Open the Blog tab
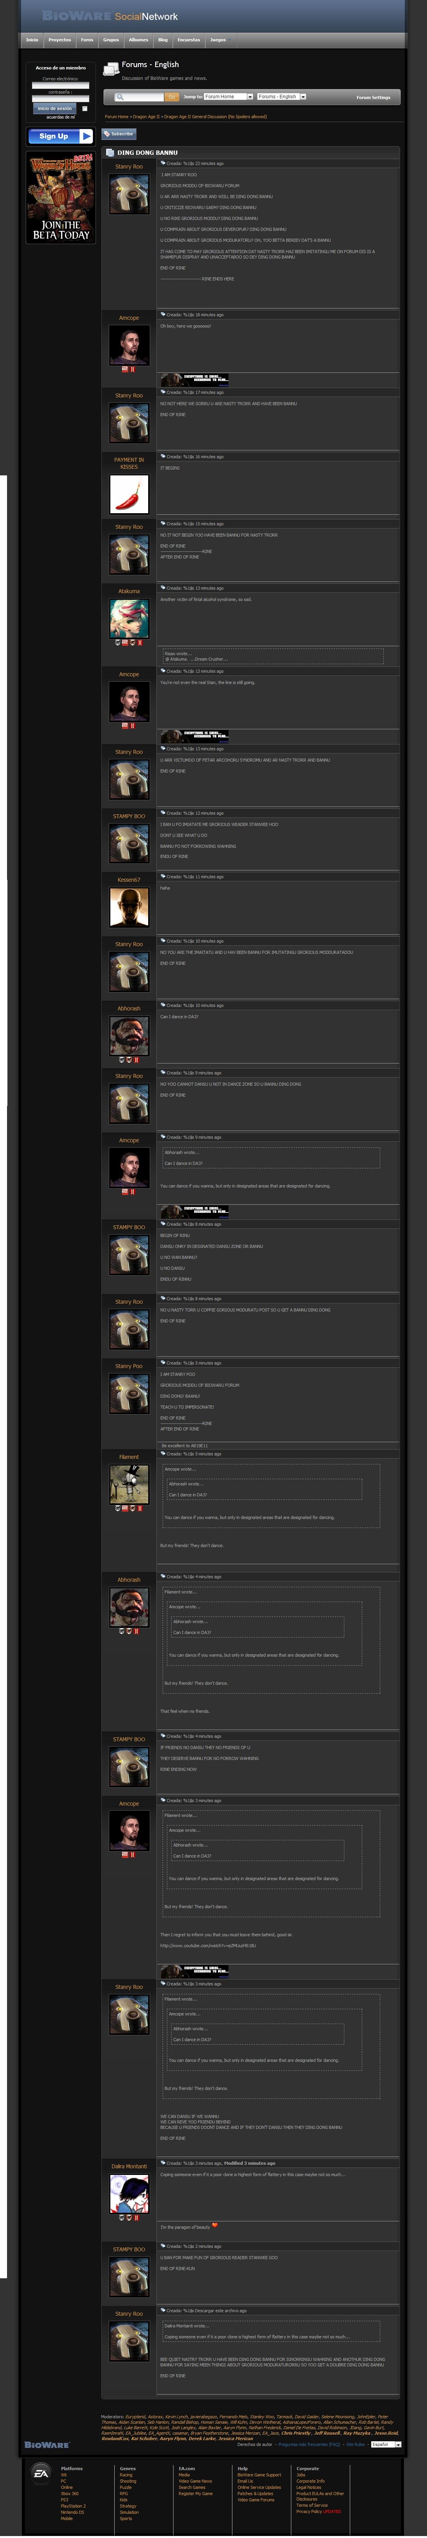This screenshot has height=2538, width=427. point(163,41)
